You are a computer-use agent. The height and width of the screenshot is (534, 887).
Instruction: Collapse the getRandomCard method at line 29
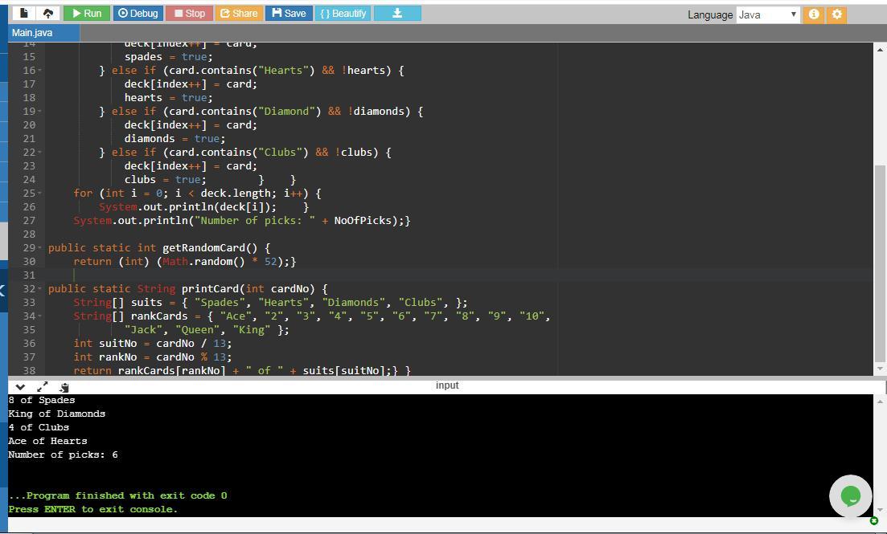40,248
